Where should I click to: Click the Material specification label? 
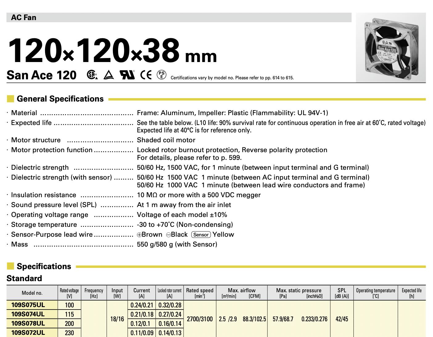pos(24,113)
